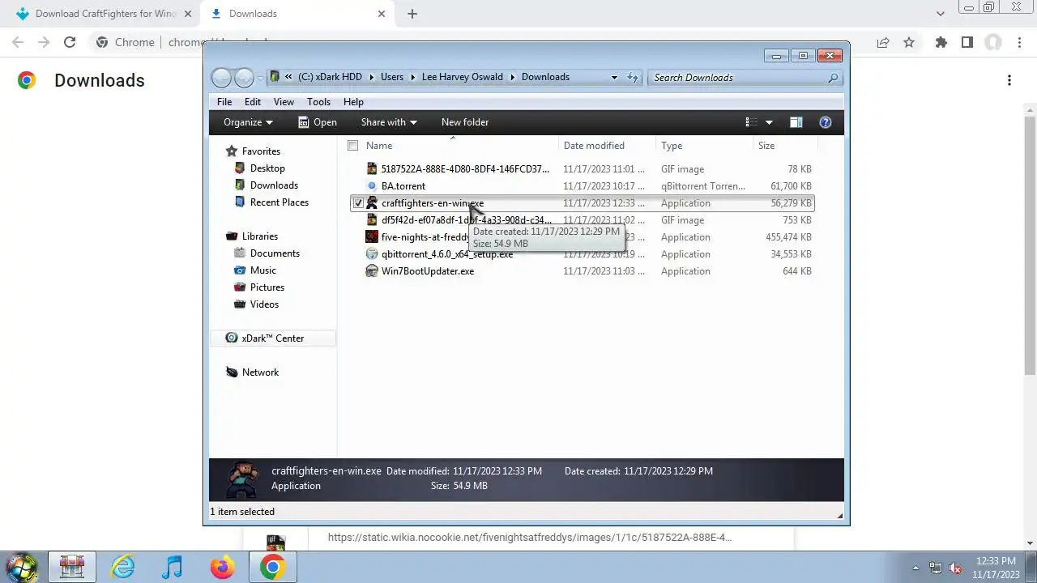This screenshot has height=583, width=1037.
Task: Open the music note taskbar app
Action: click(173, 567)
